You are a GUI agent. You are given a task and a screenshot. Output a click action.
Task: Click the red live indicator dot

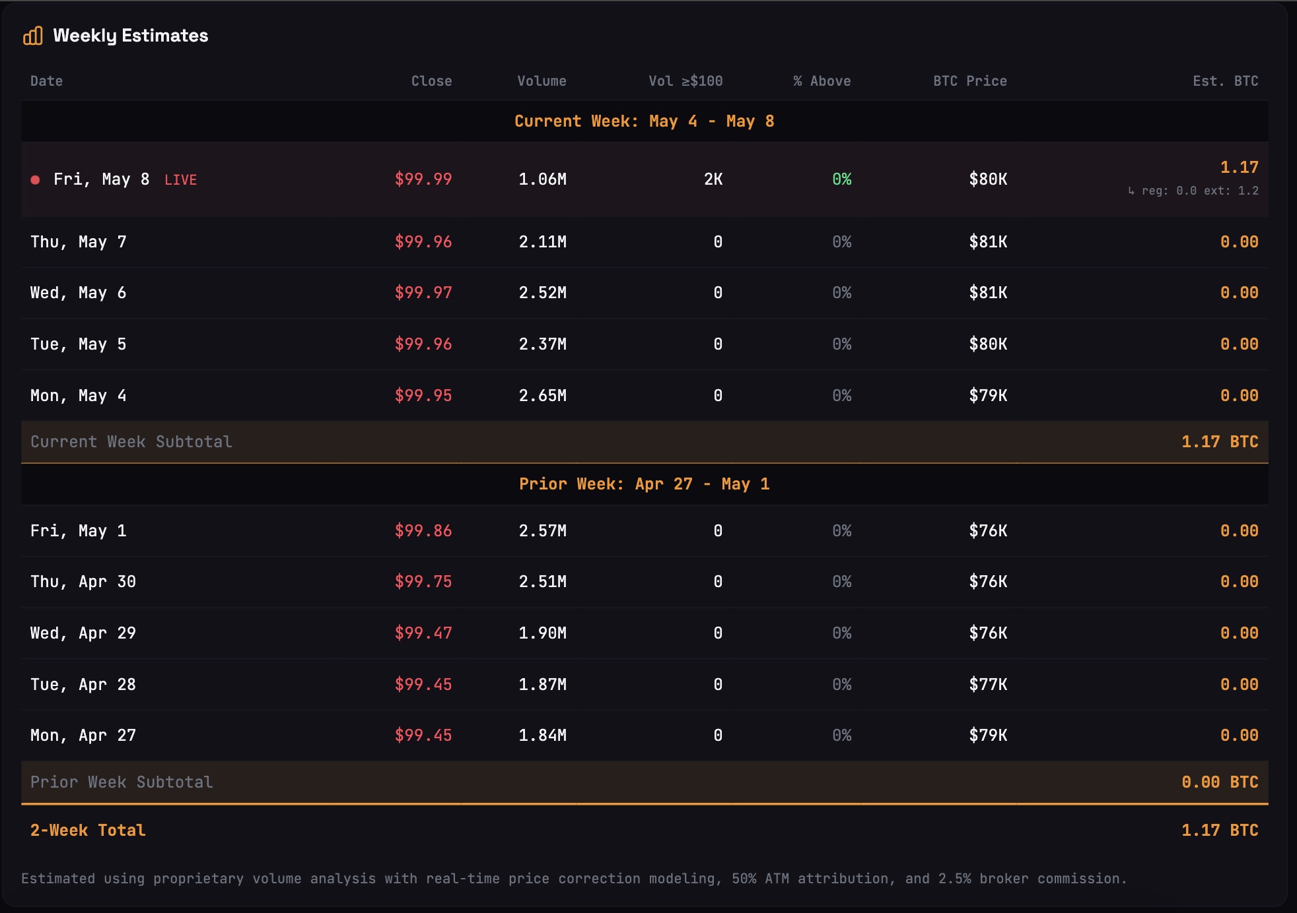(36, 179)
